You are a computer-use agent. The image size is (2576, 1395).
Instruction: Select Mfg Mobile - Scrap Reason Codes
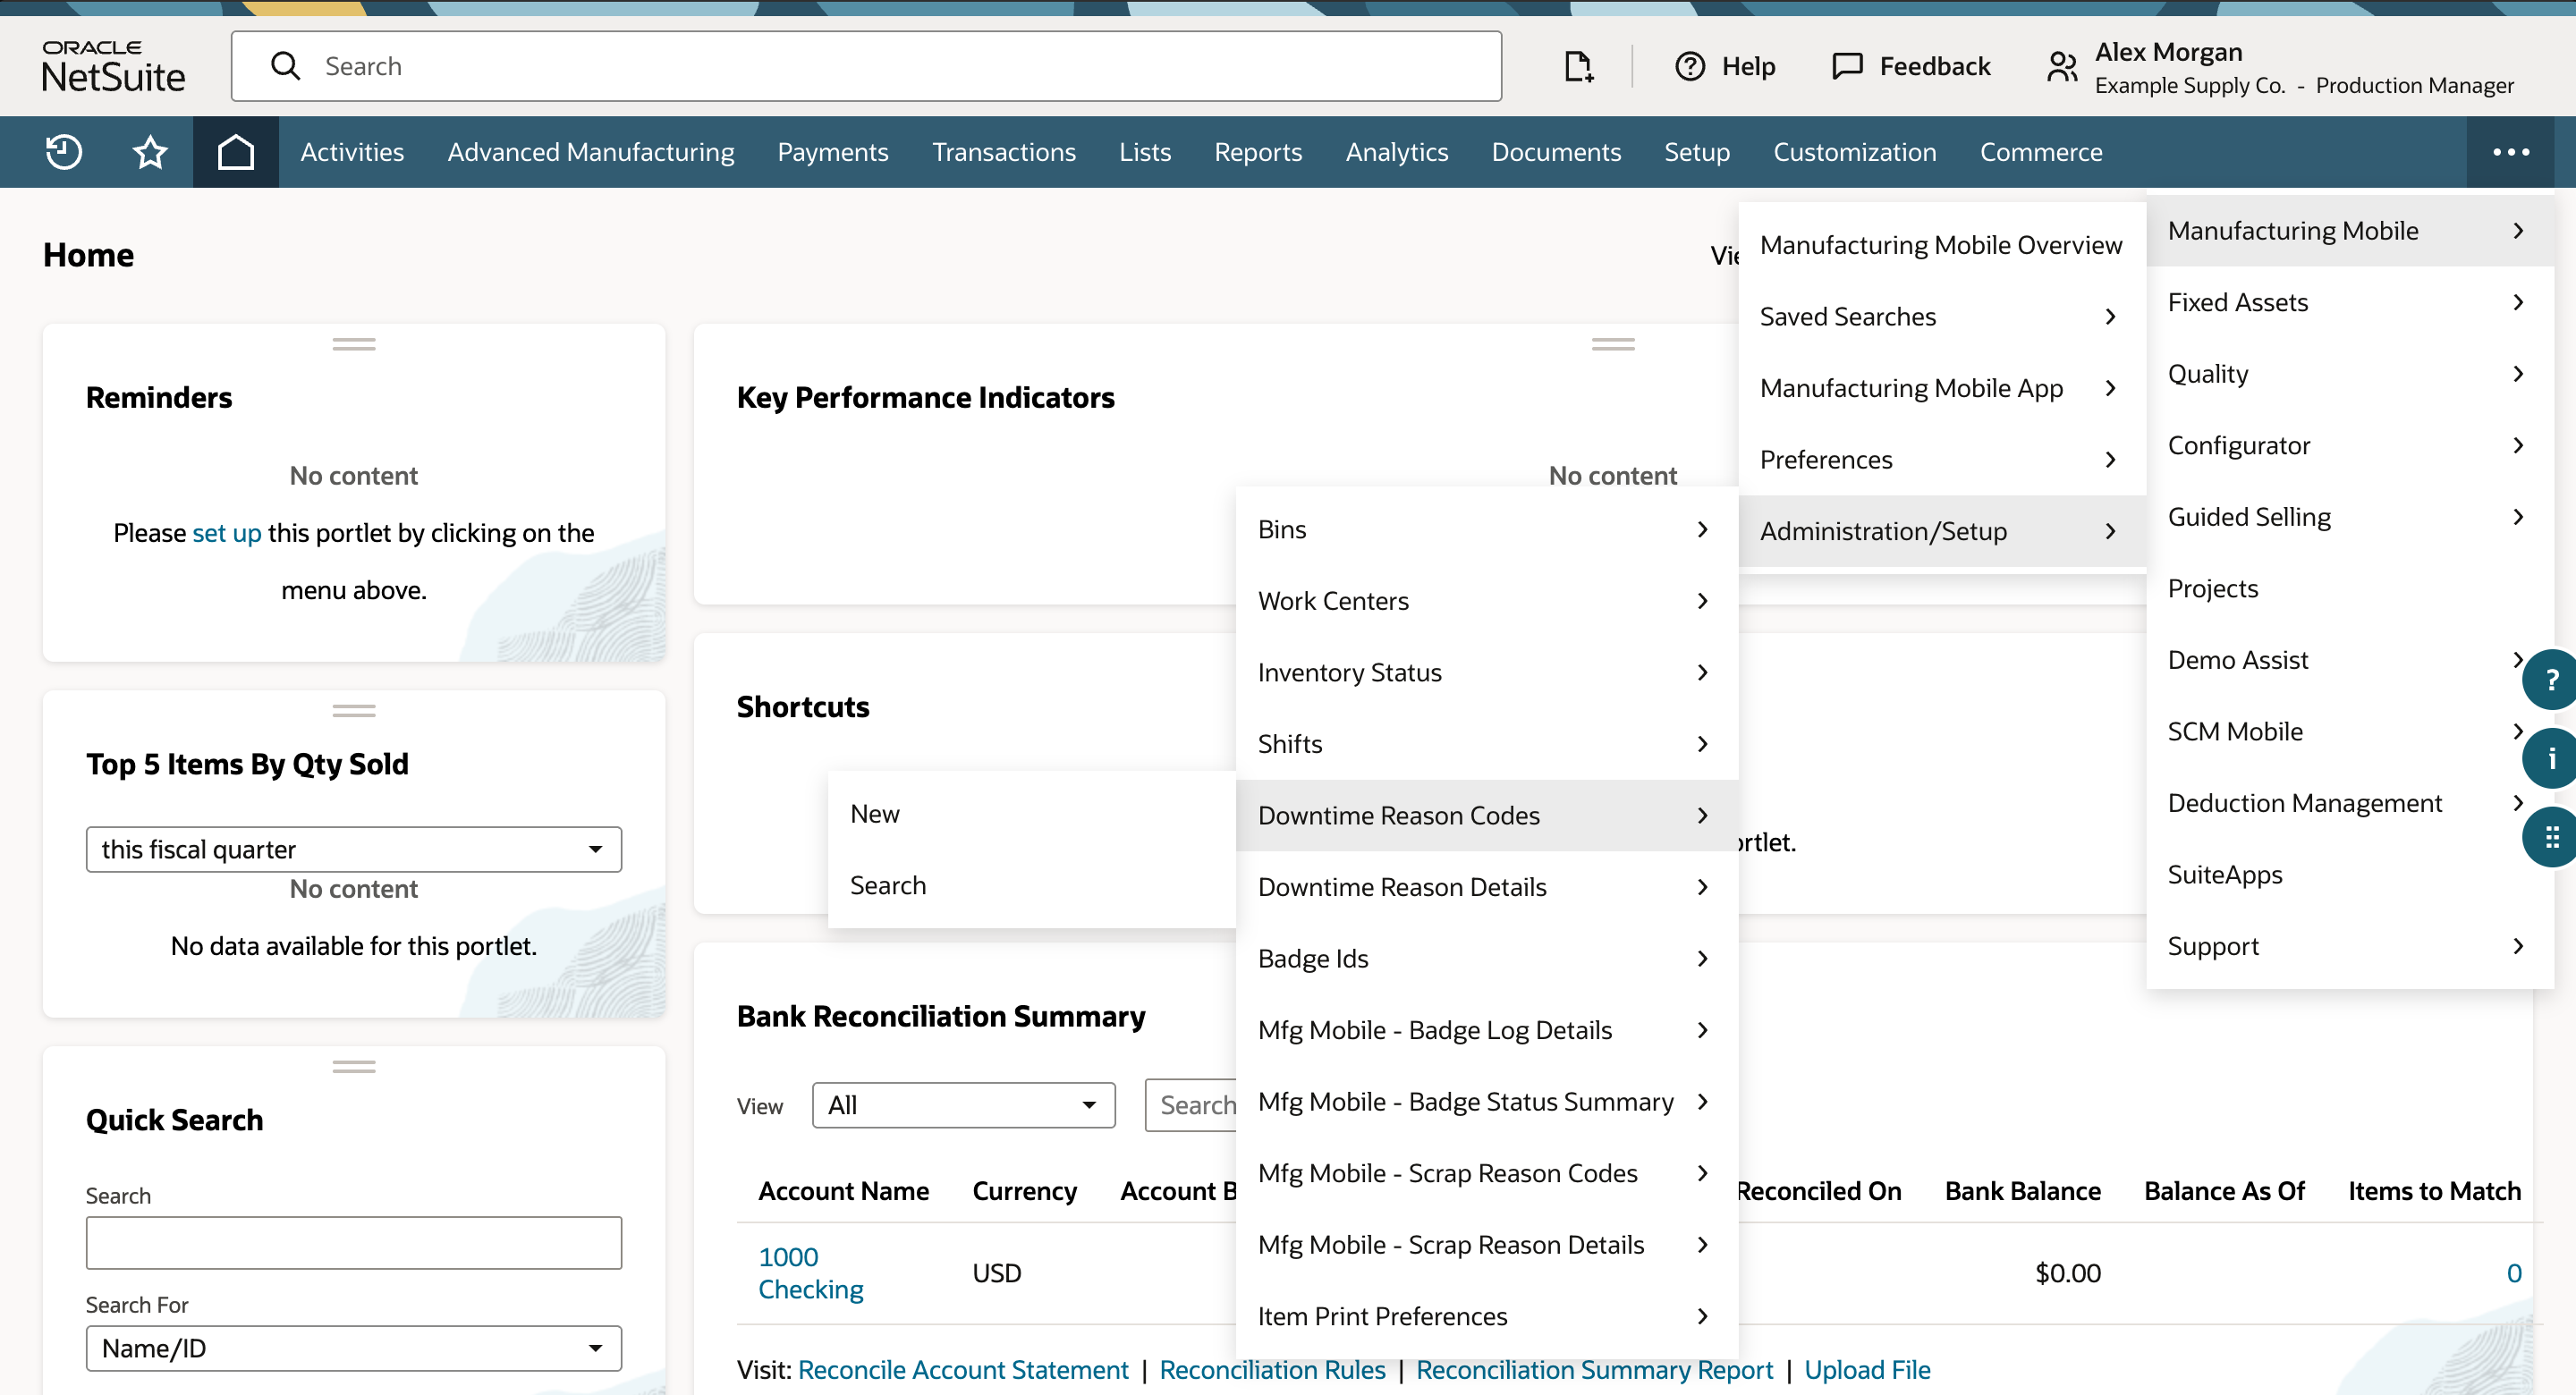point(1487,1173)
